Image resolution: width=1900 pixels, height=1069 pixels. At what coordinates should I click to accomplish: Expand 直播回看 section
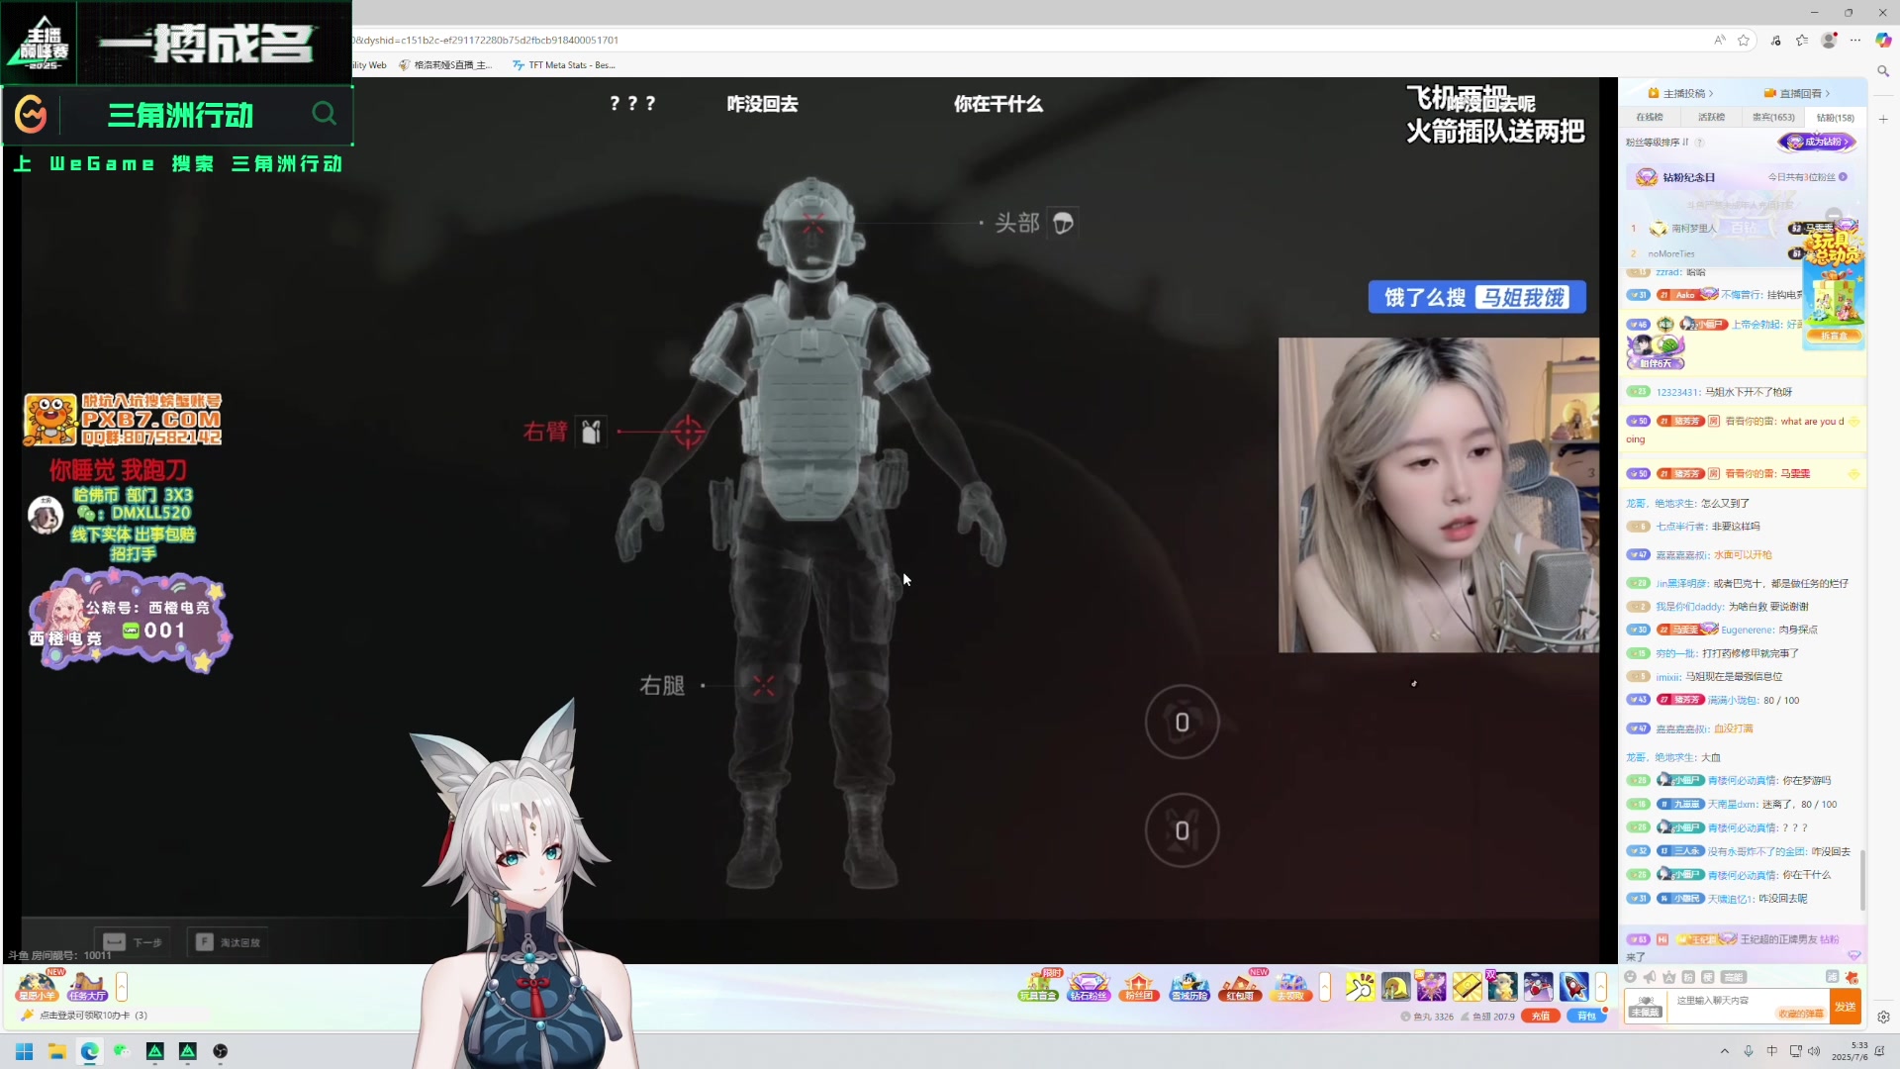tap(1797, 93)
